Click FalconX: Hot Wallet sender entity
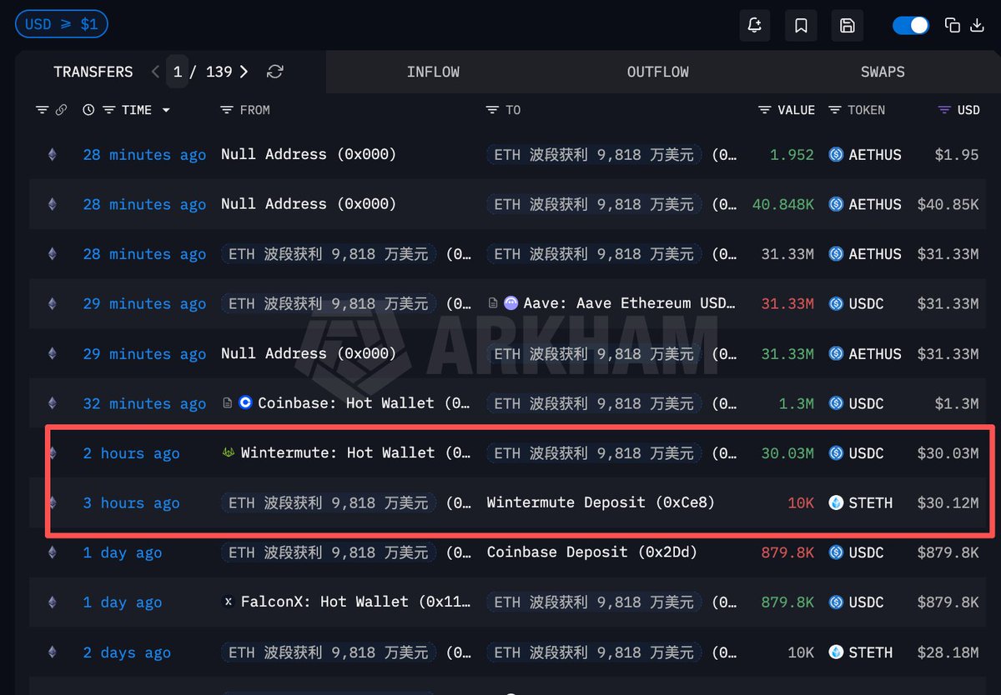 pyautogui.click(x=355, y=602)
